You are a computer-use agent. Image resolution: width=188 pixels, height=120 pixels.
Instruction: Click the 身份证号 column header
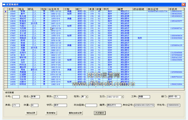point(158,9)
